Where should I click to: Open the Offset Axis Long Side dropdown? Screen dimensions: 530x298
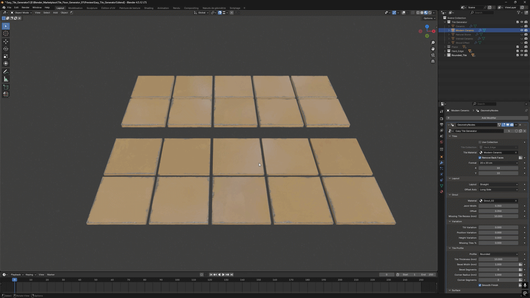[x=499, y=190]
